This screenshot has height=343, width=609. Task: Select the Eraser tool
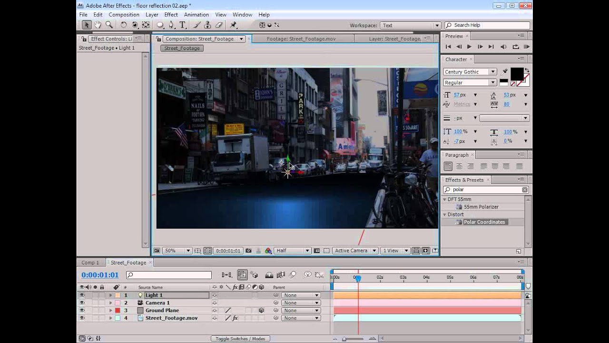click(x=218, y=25)
